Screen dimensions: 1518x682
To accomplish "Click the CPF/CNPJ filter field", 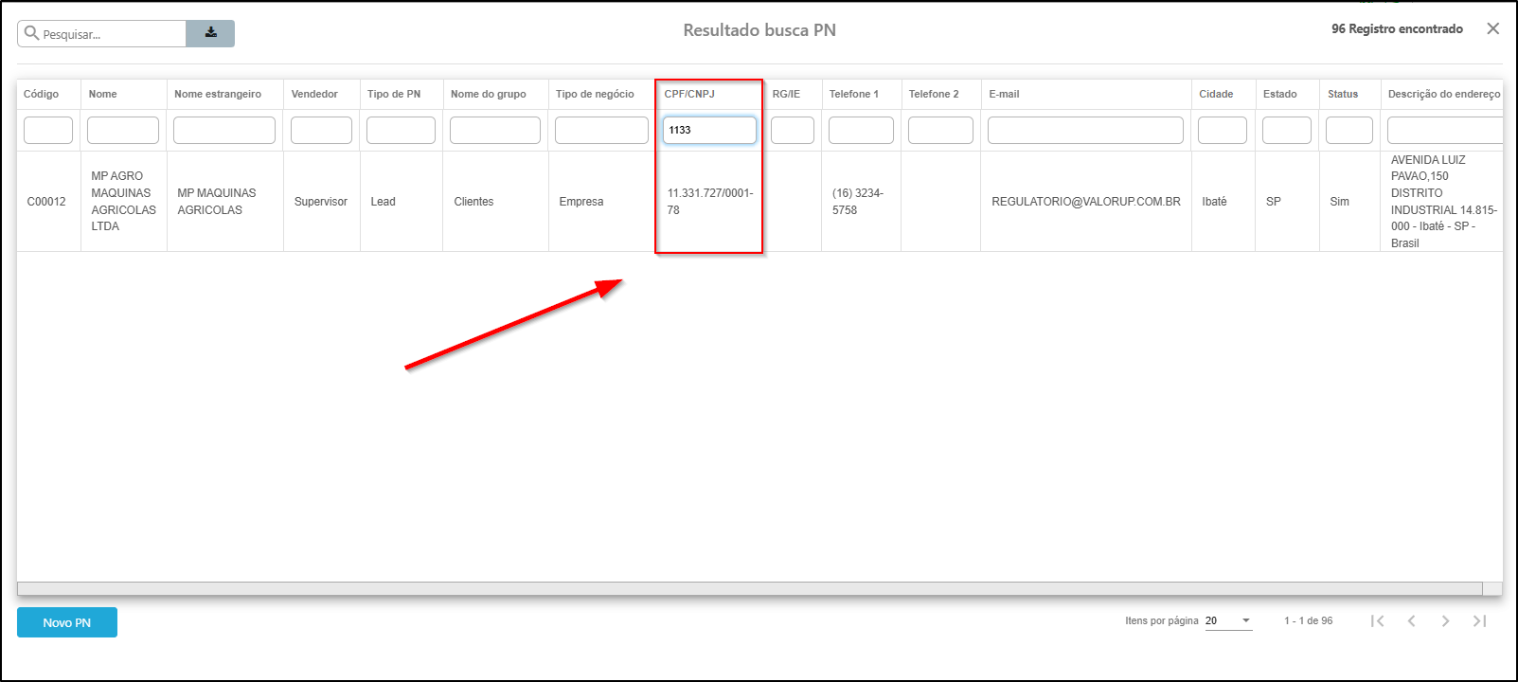I will point(709,130).
